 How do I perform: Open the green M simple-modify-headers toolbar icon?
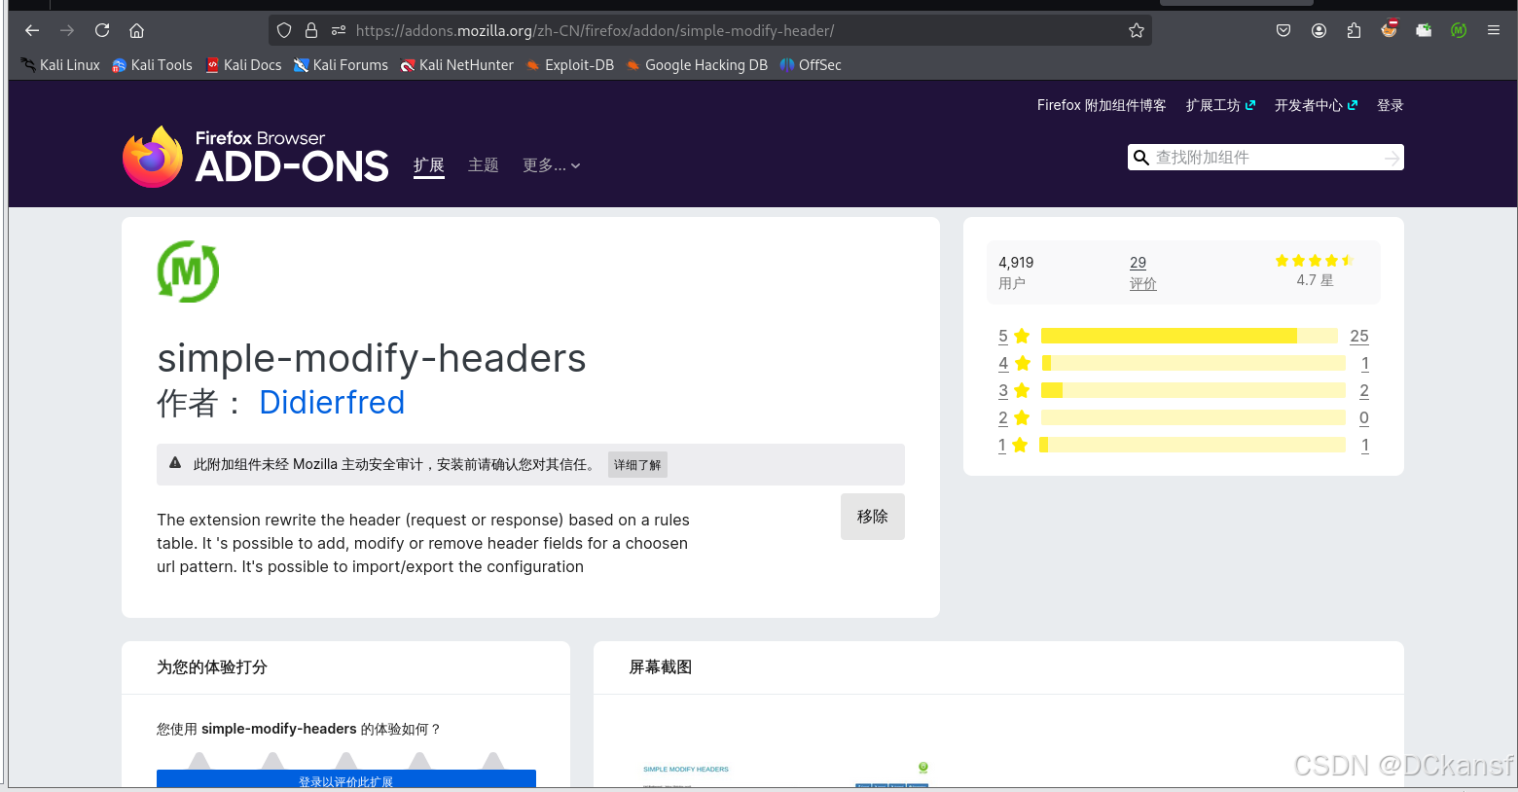1459,30
